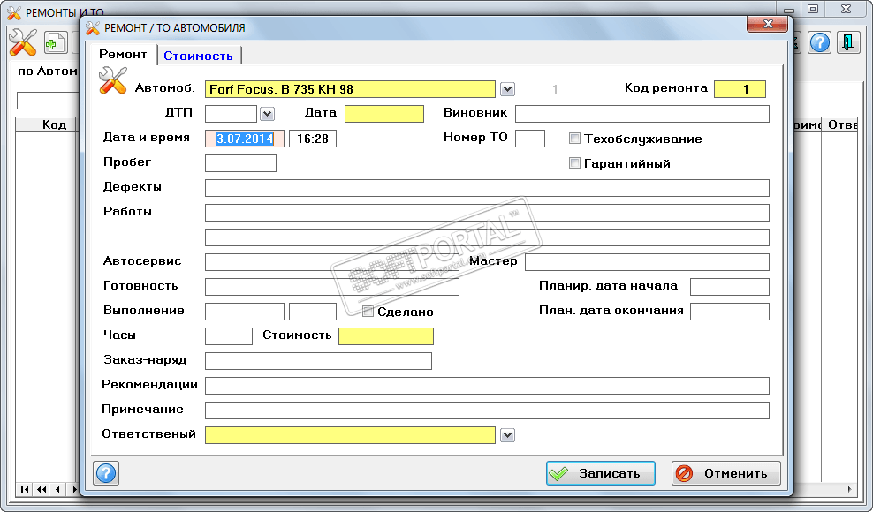This screenshot has height=512, width=873.
Task: Click the Примечание input field
Action: (487, 410)
